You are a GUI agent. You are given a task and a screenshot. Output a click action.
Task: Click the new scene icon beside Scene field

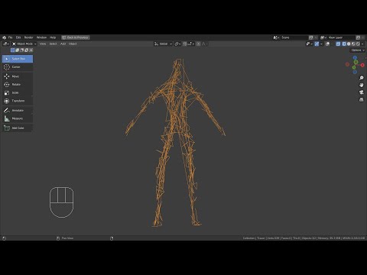pos(311,37)
